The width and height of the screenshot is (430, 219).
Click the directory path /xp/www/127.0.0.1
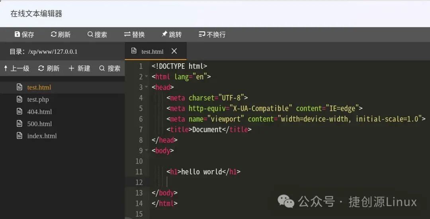click(53, 51)
